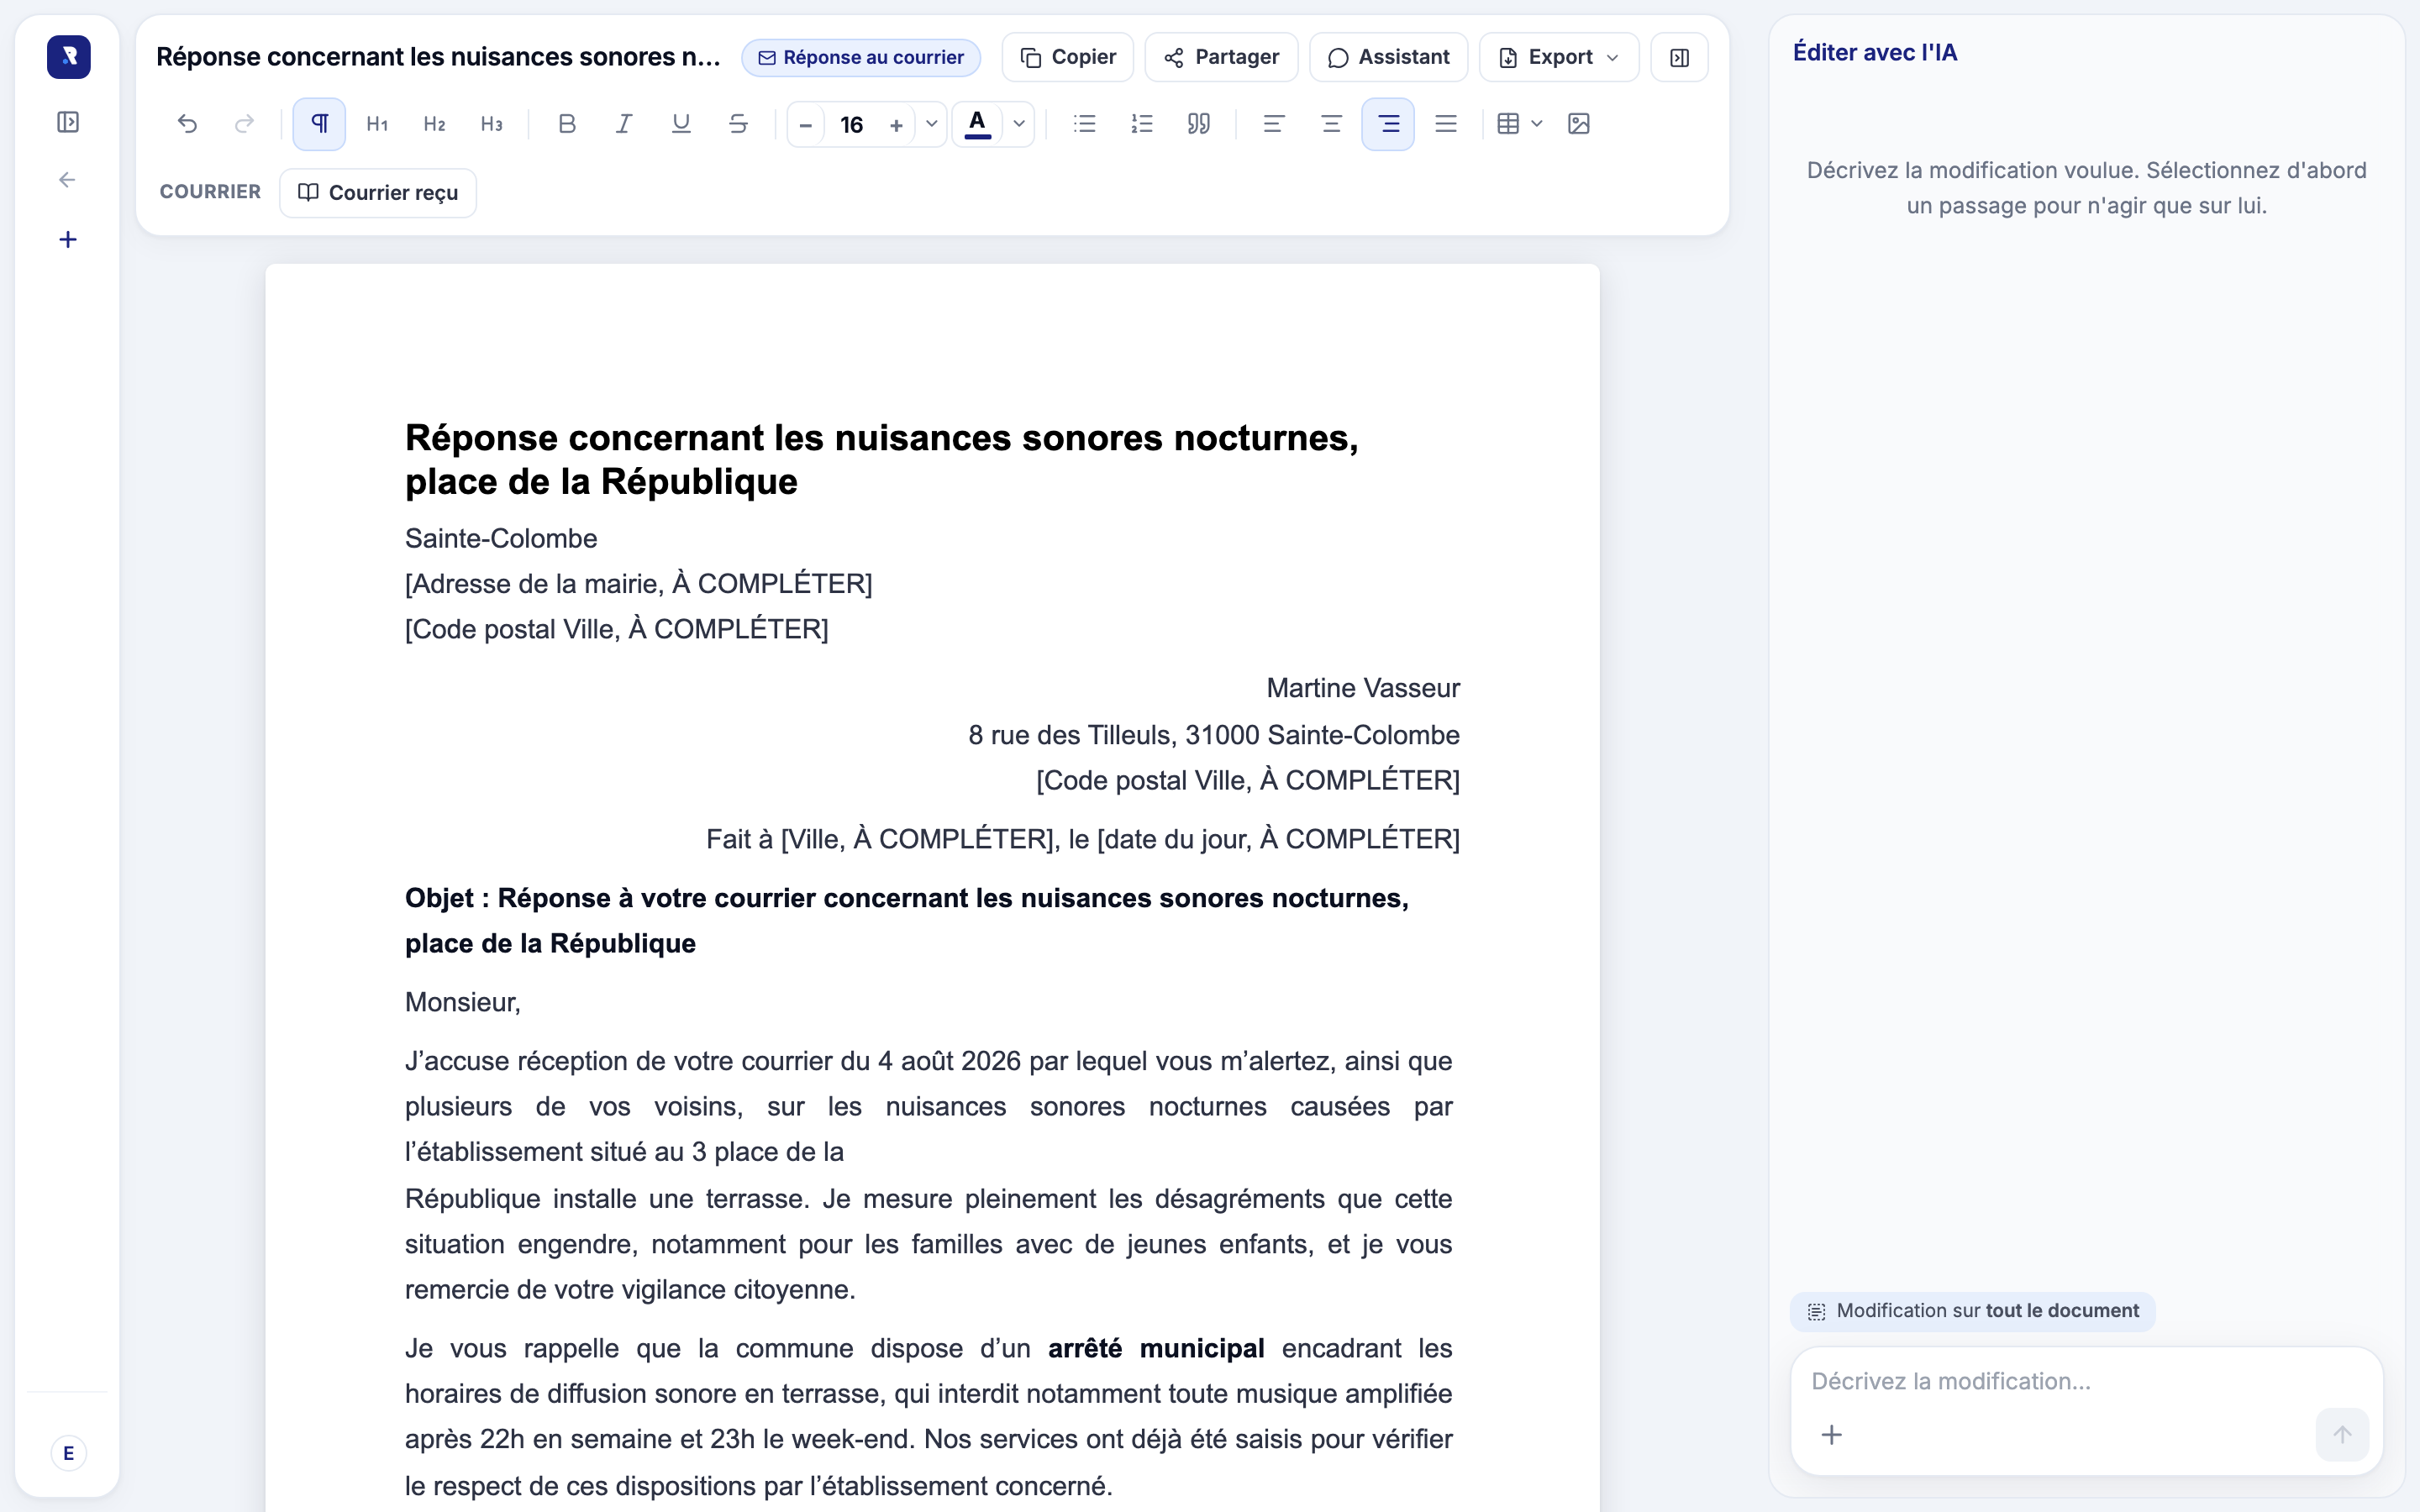The image size is (2420, 1512).
Task: Click the document main heading
Action: pos(882,460)
